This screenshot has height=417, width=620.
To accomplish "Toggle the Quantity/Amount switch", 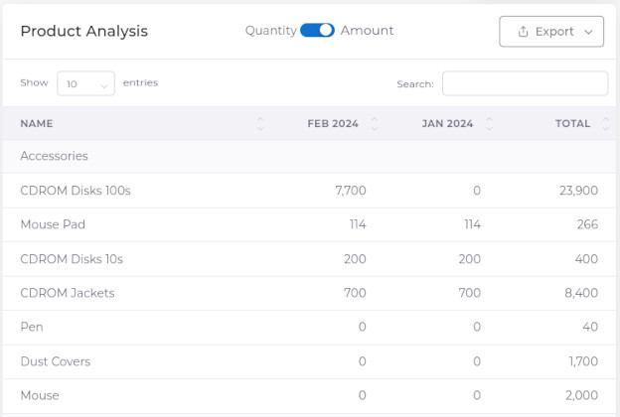I will (x=317, y=31).
